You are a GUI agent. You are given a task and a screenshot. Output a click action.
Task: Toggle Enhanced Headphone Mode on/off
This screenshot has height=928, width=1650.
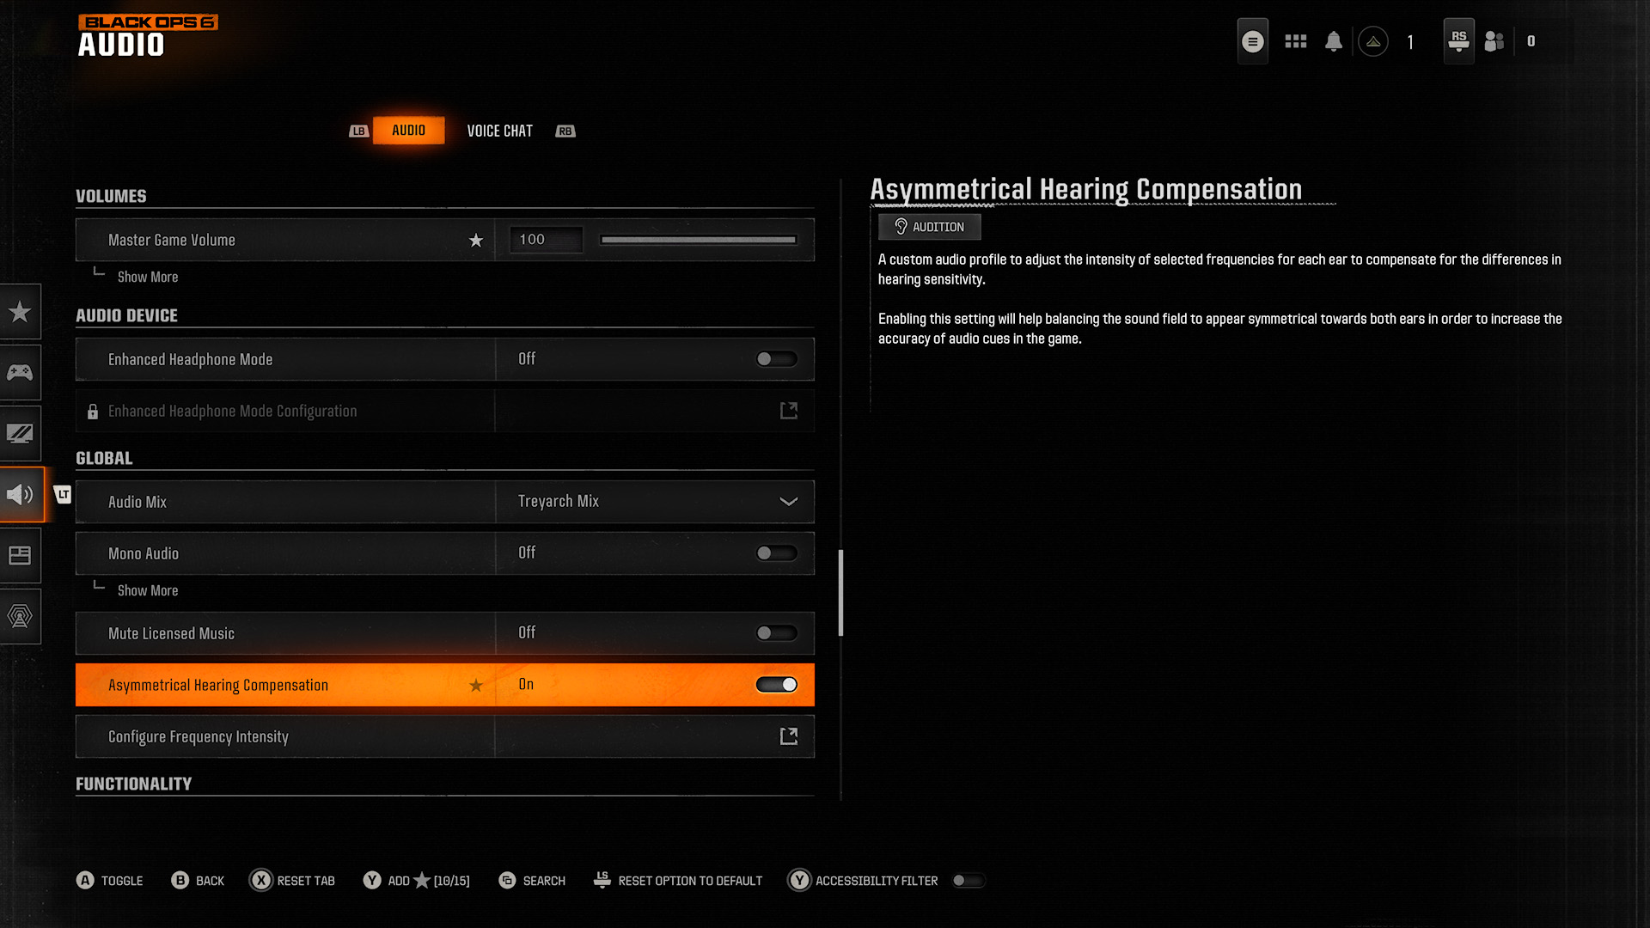coord(775,359)
